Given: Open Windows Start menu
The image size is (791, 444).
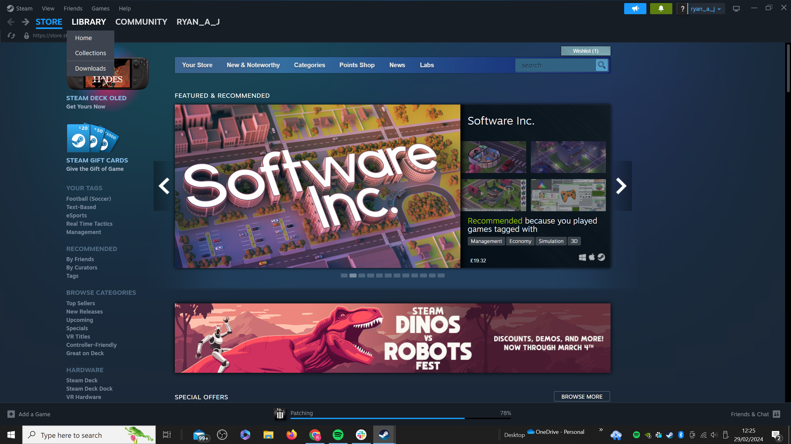Looking at the screenshot, I should 11,435.
